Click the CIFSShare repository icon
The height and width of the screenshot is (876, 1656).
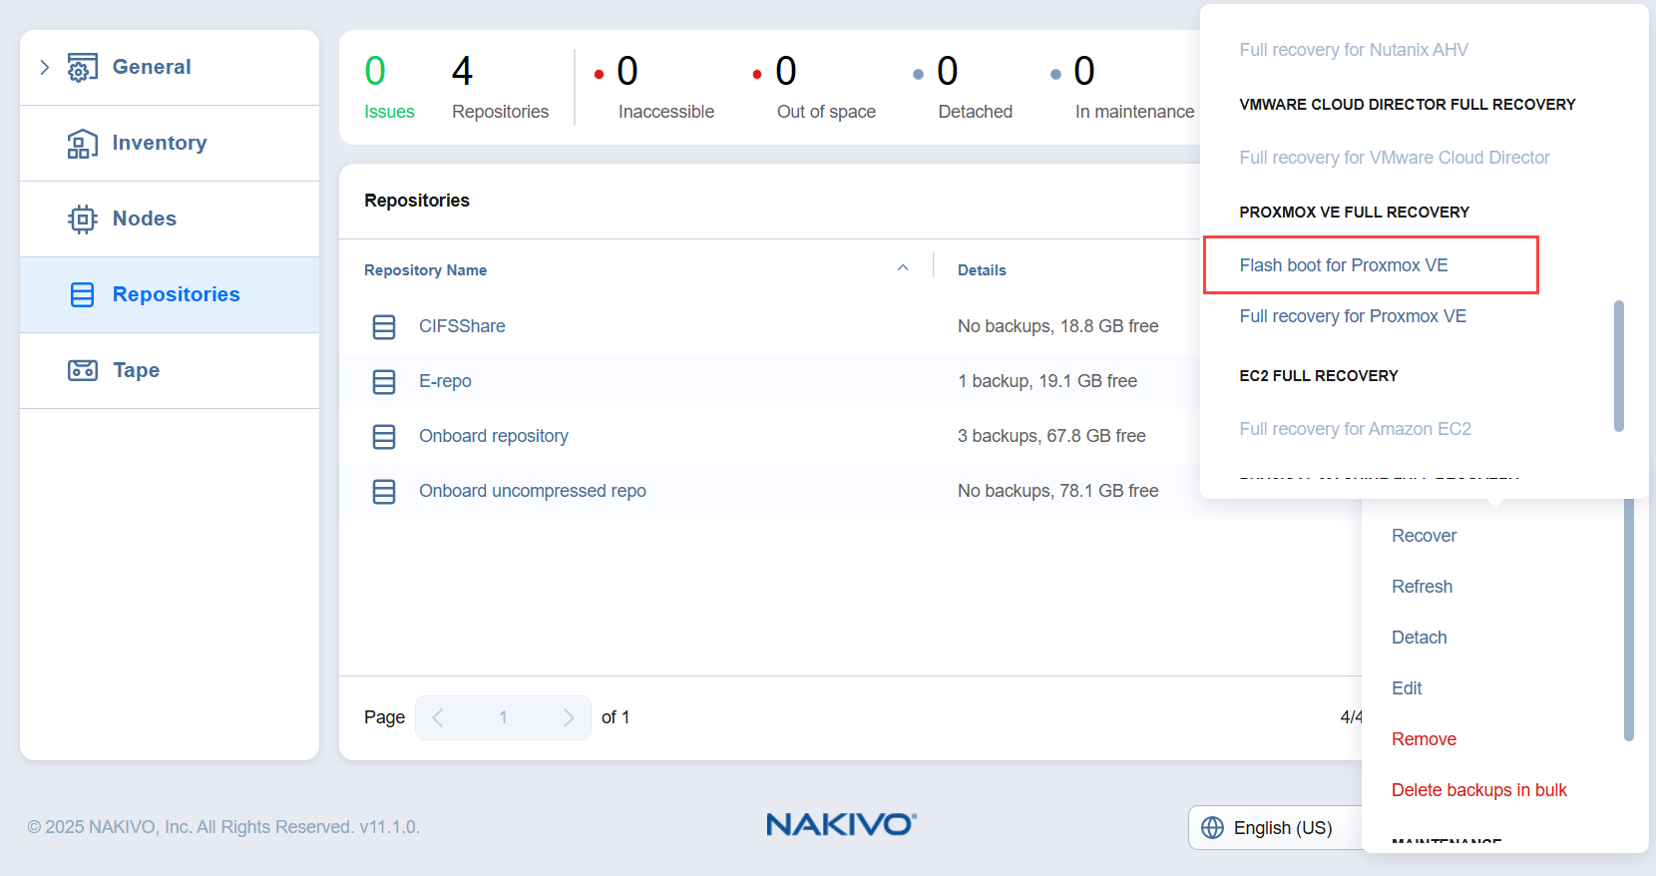pyautogui.click(x=384, y=327)
